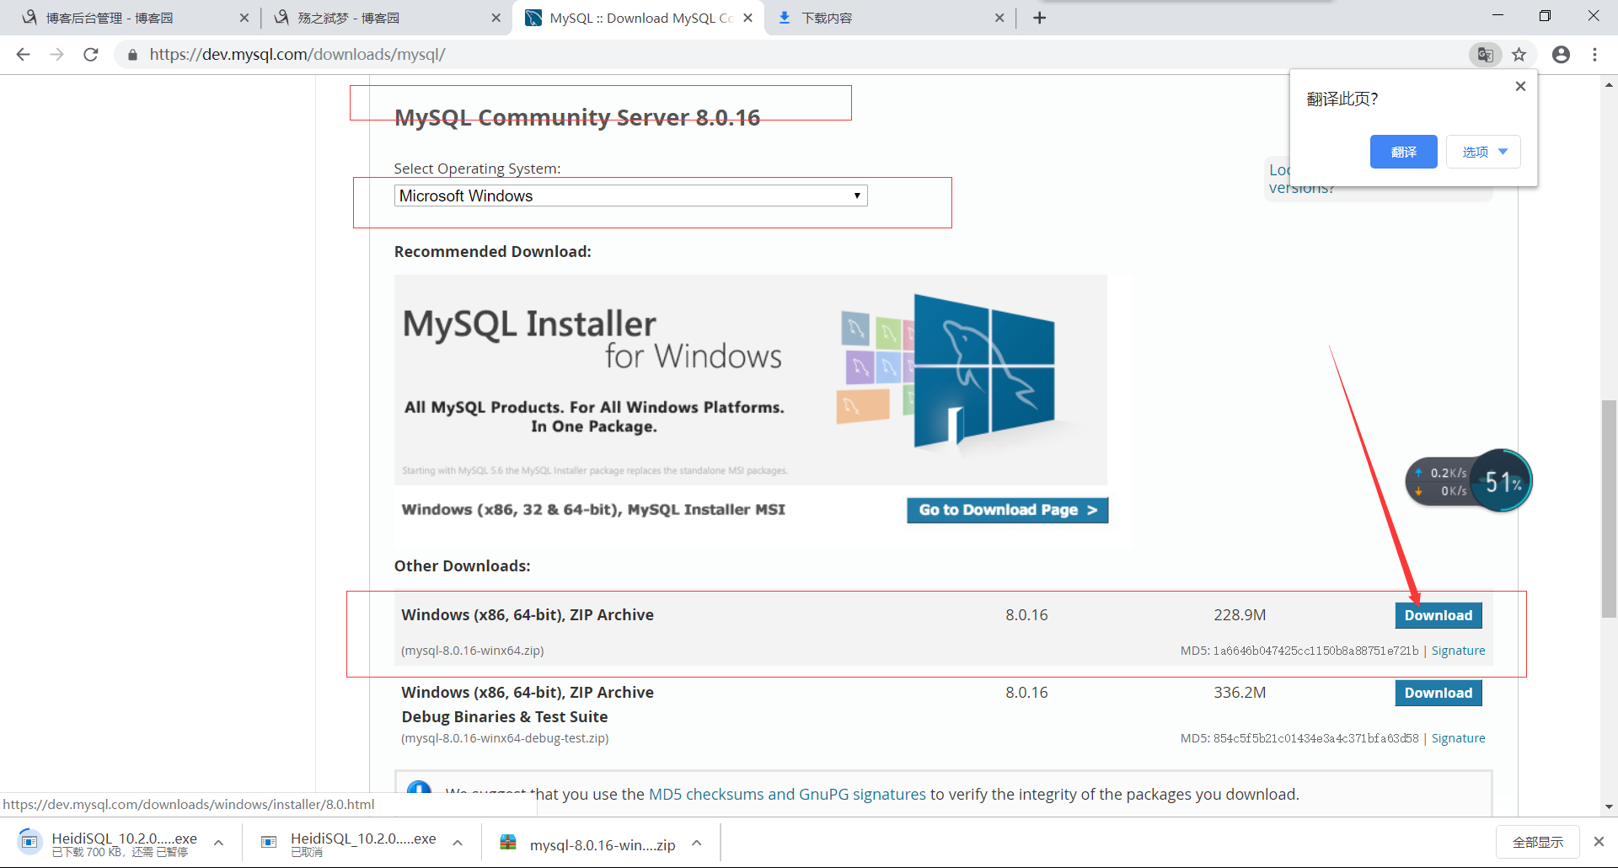View site security padlock info
Viewport: 1618px width, 868px height.
[x=132, y=55]
